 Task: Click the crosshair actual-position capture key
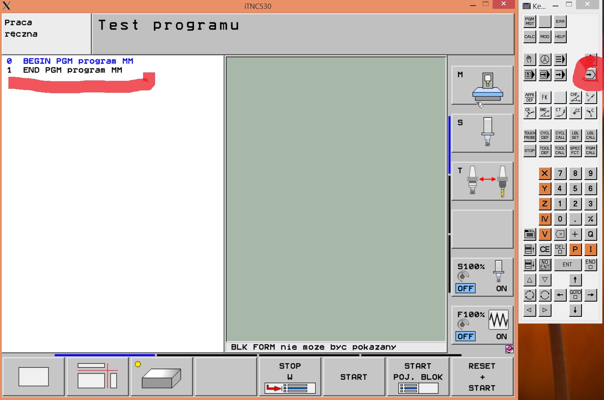coord(575,234)
